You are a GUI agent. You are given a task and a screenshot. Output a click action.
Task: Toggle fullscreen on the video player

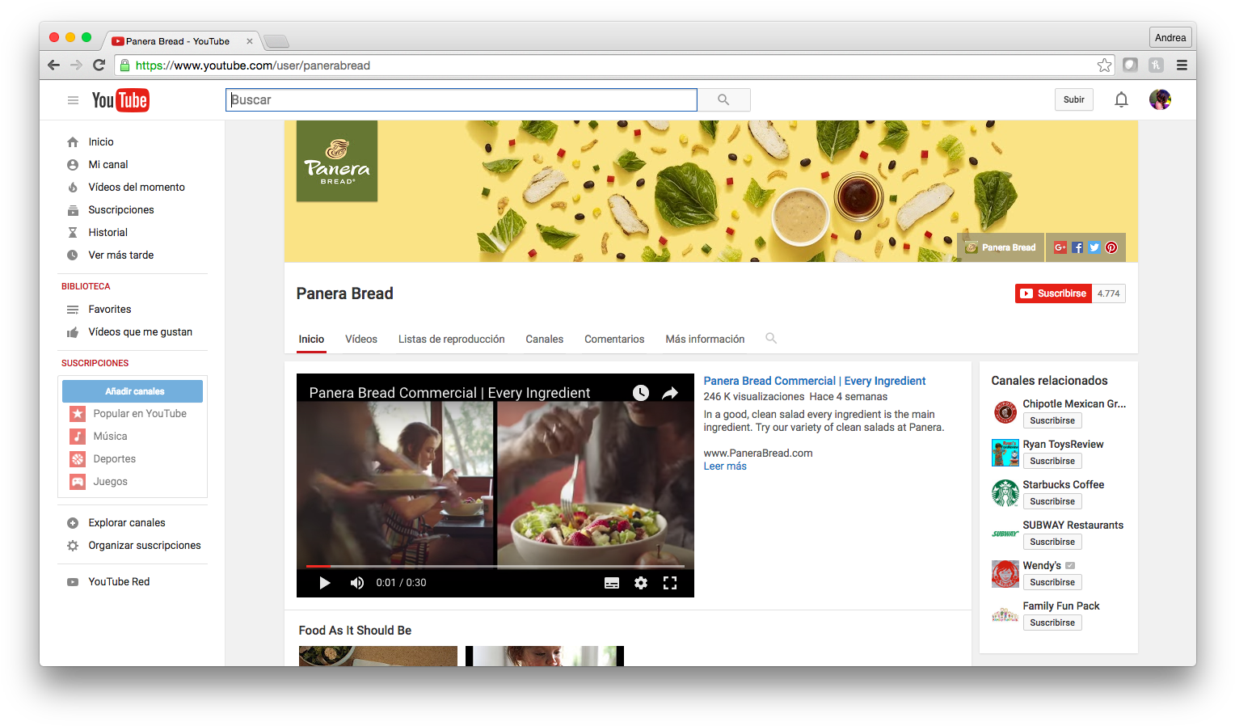[669, 583]
